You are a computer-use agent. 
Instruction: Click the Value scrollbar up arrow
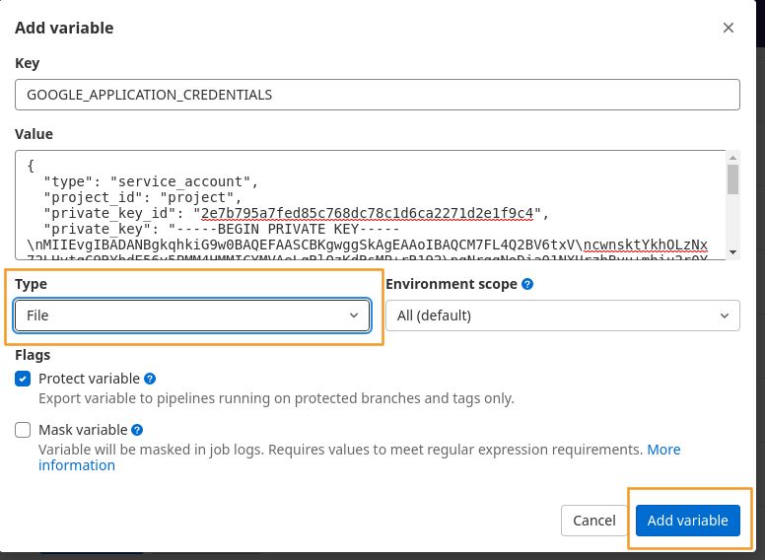coord(732,158)
